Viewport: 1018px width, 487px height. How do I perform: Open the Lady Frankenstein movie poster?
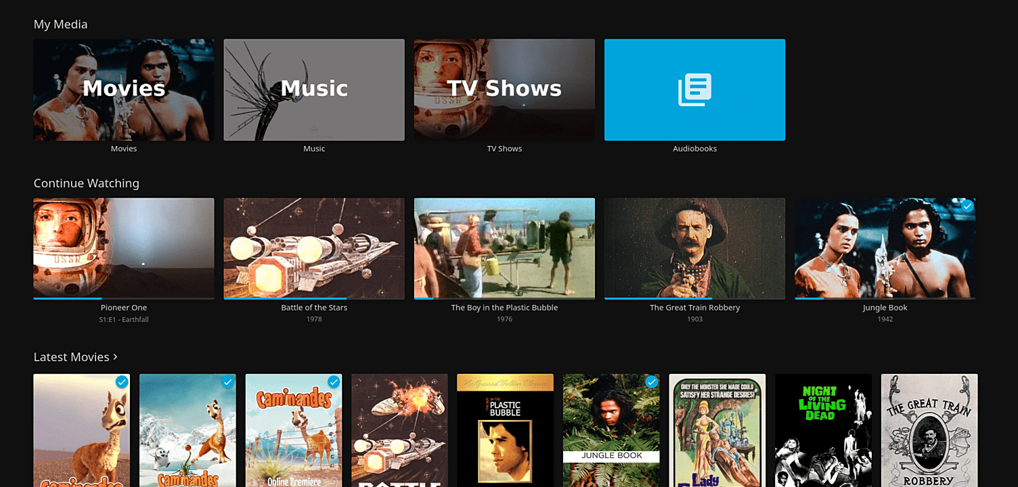click(717, 430)
